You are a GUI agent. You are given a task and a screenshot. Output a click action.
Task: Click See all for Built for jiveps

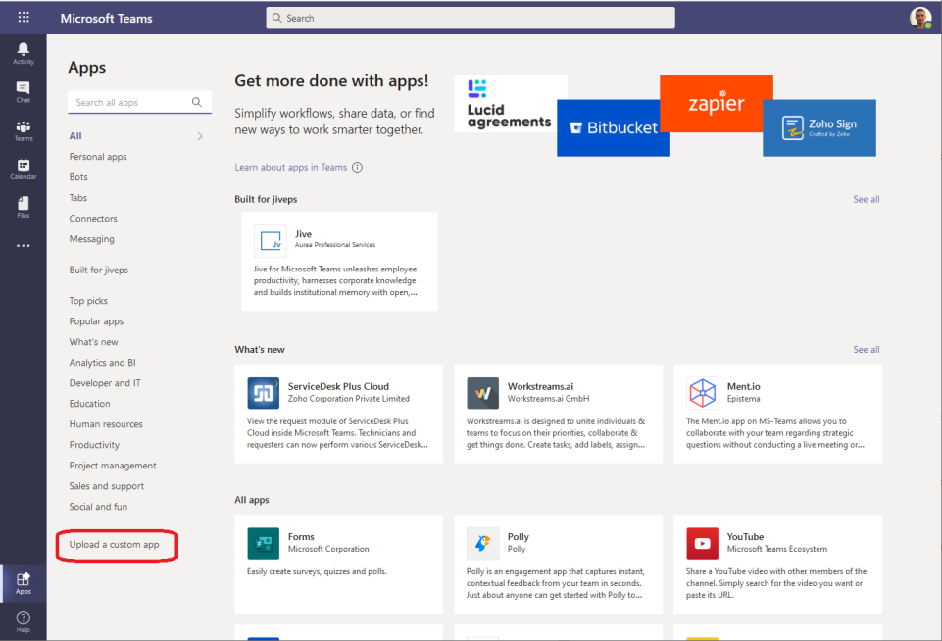(867, 199)
